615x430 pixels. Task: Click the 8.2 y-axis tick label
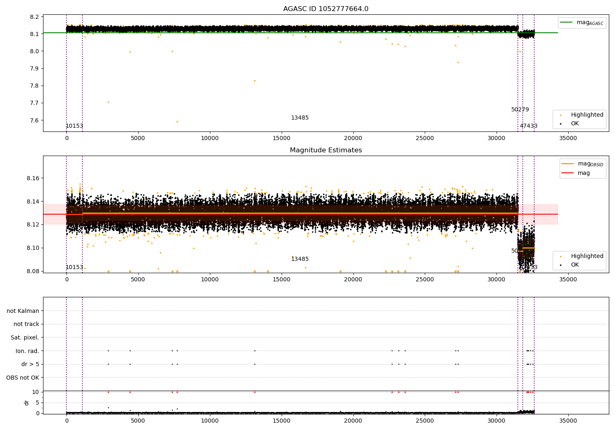click(35, 17)
